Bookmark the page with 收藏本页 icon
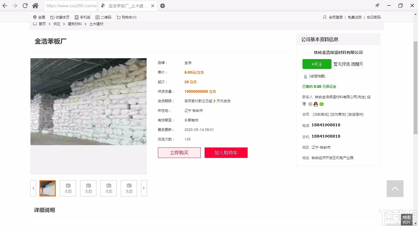The height and width of the screenshot is (226, 418). tap(60, 17)
